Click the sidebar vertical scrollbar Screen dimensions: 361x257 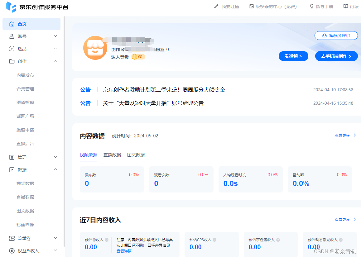64,131
